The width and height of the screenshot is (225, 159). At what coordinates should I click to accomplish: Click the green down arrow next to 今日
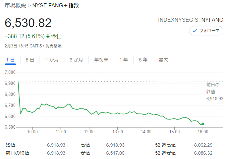(x=48, y=36)
